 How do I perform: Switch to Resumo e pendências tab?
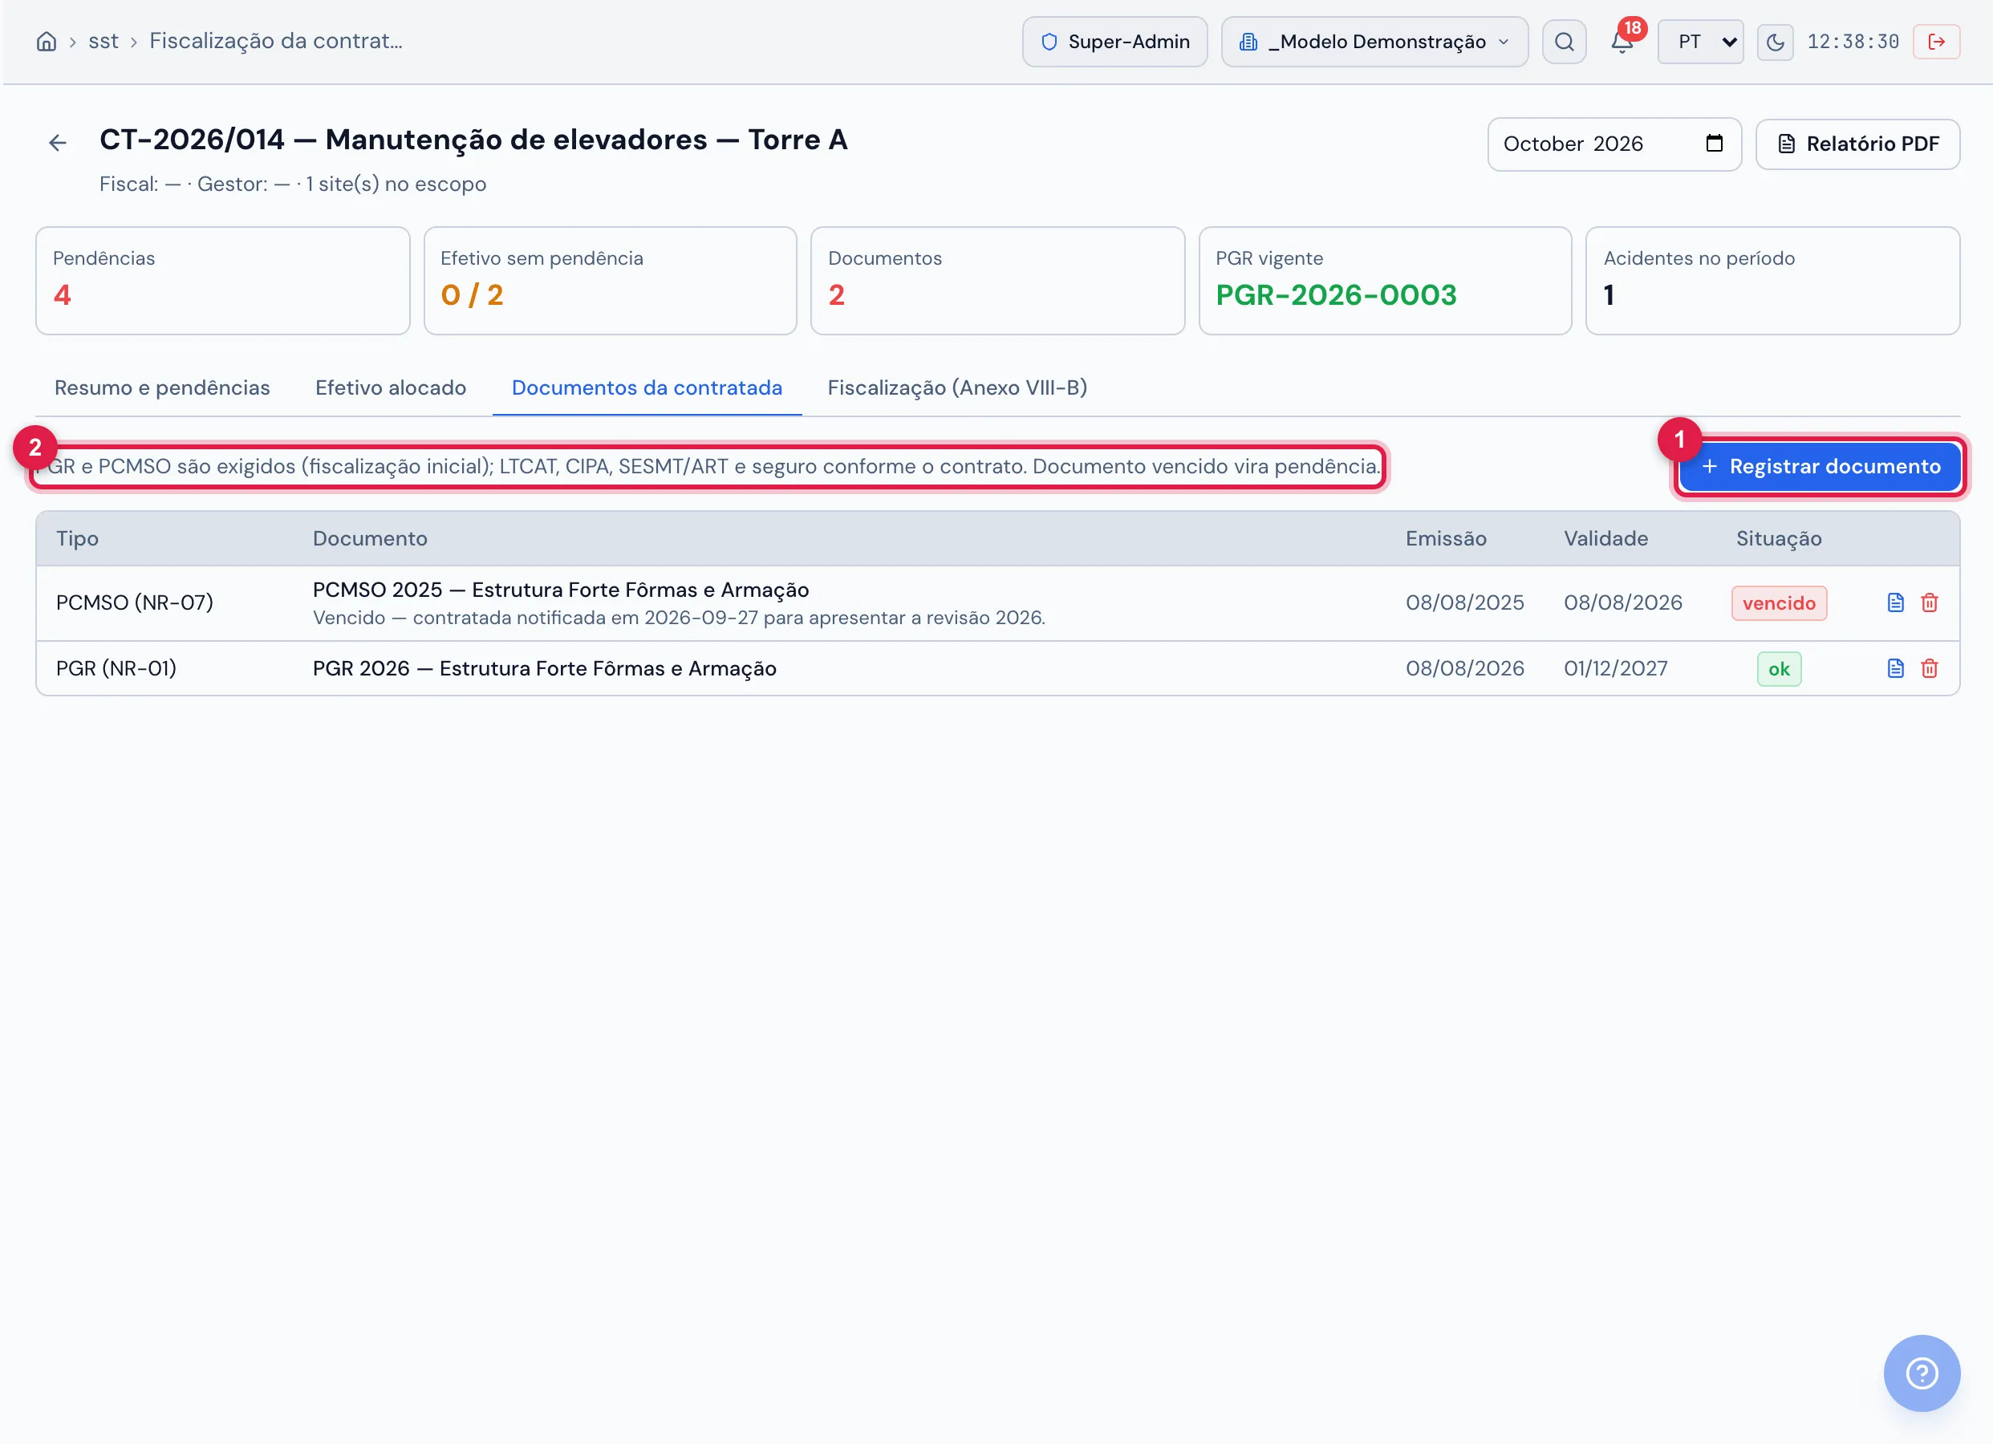(x=163, y=387)
